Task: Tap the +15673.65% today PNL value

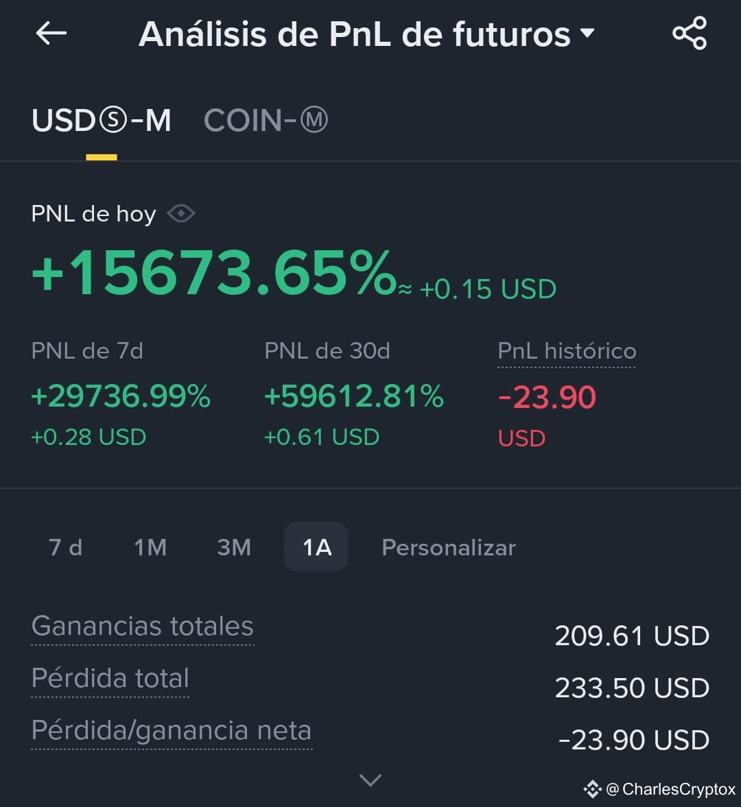Action: tap(213, 272)
